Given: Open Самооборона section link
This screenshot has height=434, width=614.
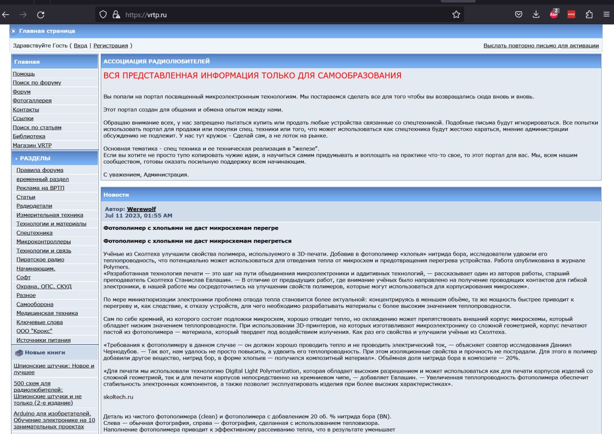Looking at the screenshot, I should (35, 305).
